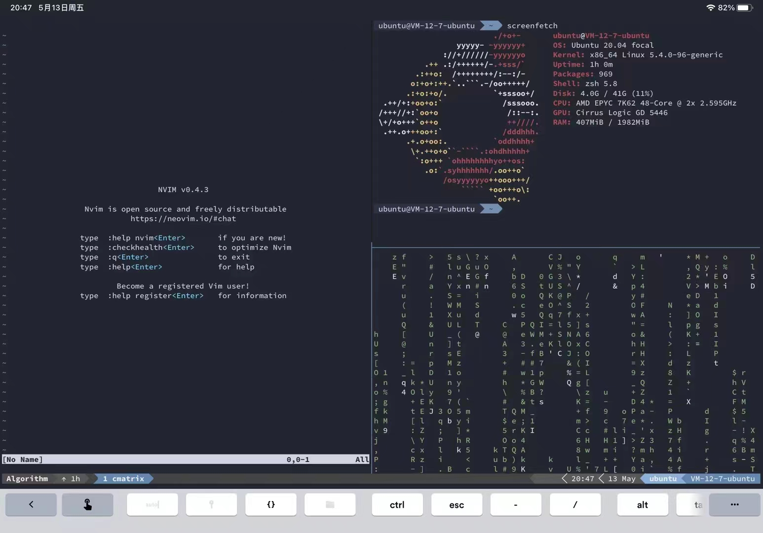The height and width of the screenshot is (533, 763).
Task: Tap the Wi-Fi icon in the status bar
Action: pos(711,7)
